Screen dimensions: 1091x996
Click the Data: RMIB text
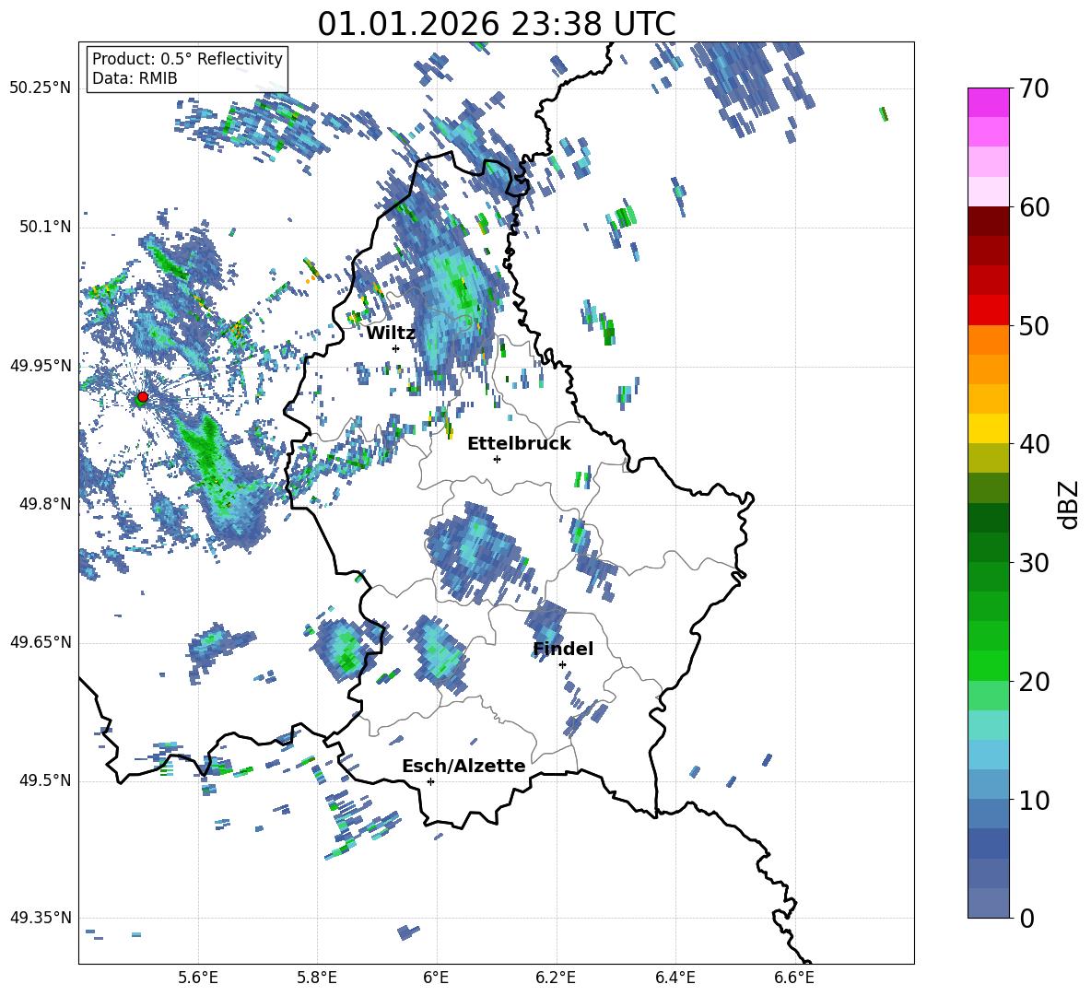click(x=135, y=78)
